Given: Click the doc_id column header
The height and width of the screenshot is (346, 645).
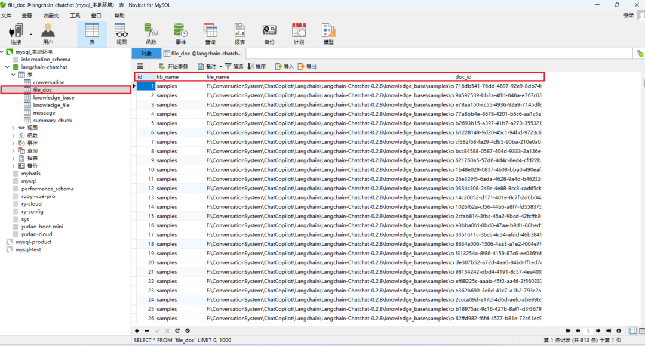Looking at the screenshot, I should tap(498, 77).
